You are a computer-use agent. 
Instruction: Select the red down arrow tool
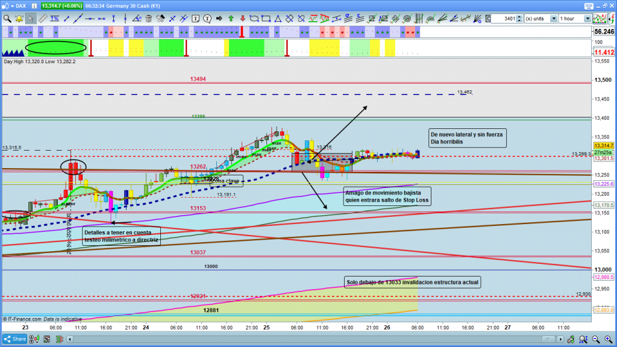coord(243,19)
